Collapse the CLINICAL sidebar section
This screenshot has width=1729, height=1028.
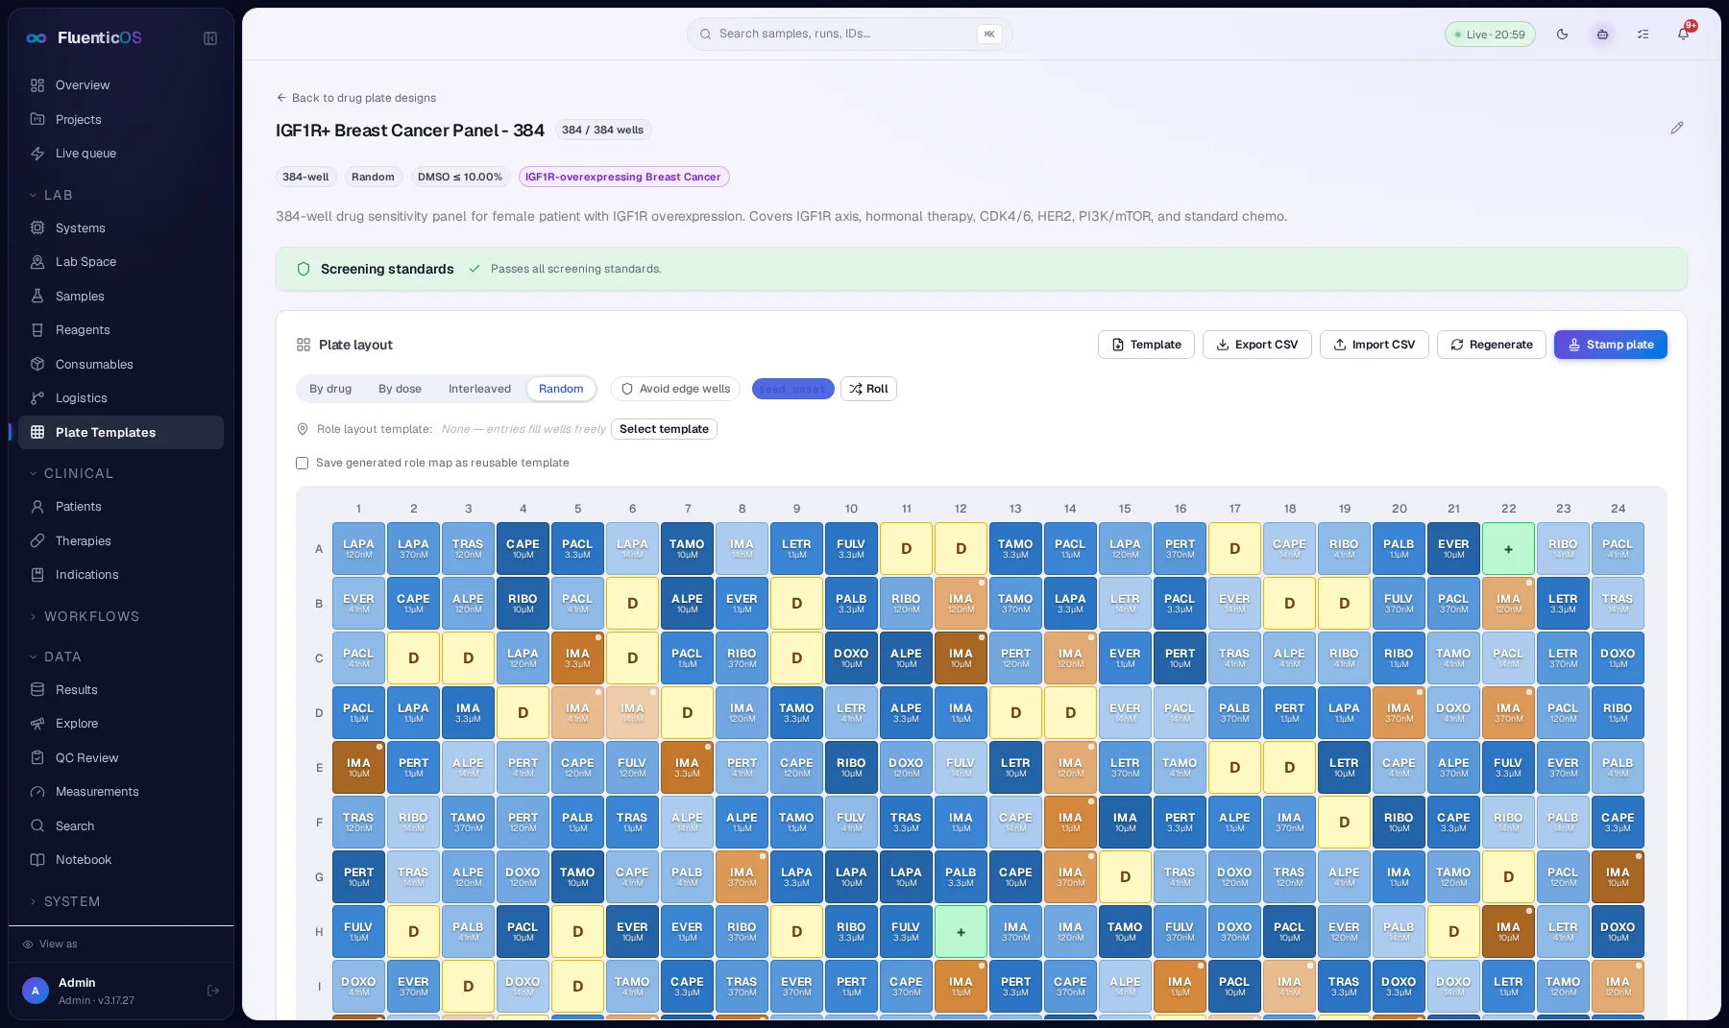point(71,473)
